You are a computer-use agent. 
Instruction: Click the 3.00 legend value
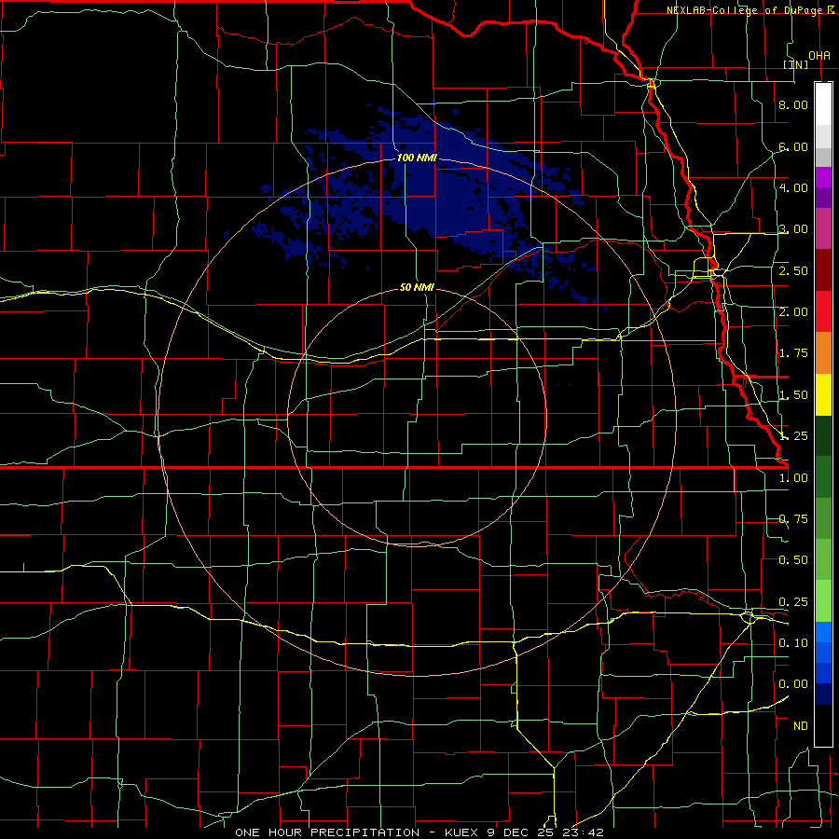793,229
